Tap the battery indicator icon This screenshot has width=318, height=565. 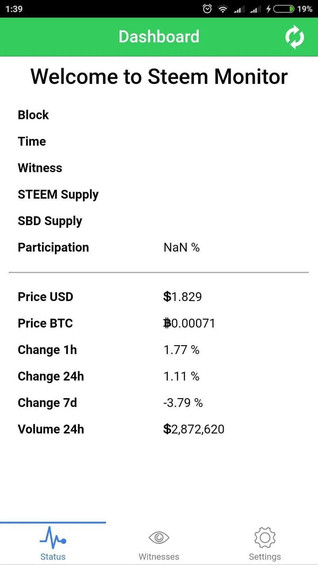pos(284,9)
